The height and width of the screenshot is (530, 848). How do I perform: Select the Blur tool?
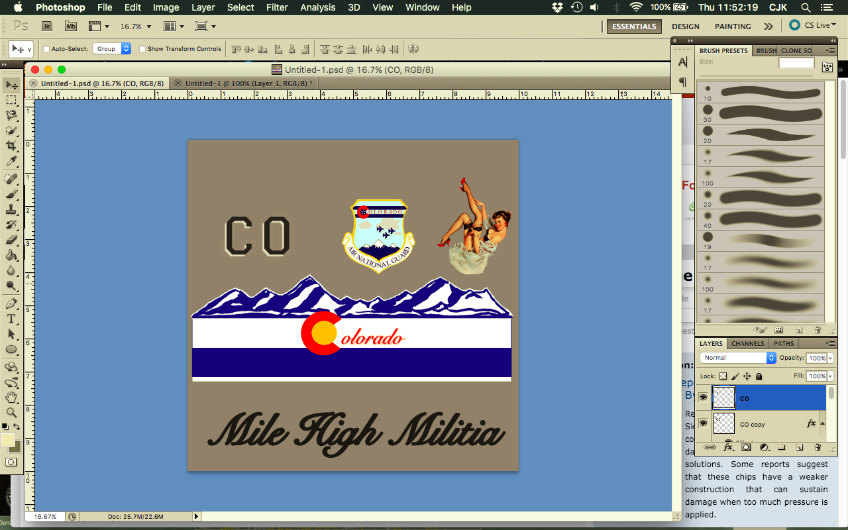(12, 270)
